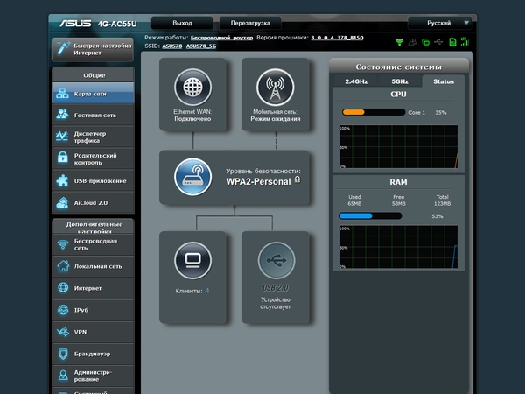Select the Status tab

point(444,81)
